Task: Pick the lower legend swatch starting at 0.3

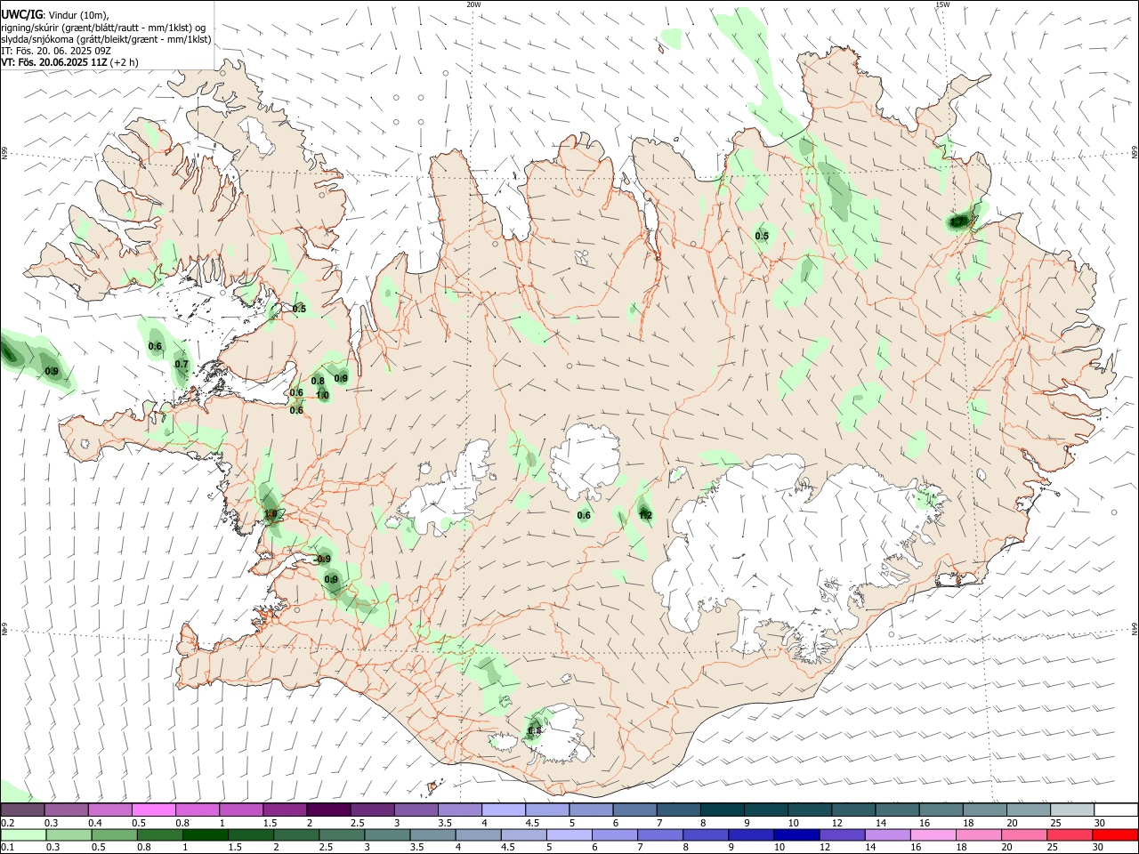Action: coord(68,835)
